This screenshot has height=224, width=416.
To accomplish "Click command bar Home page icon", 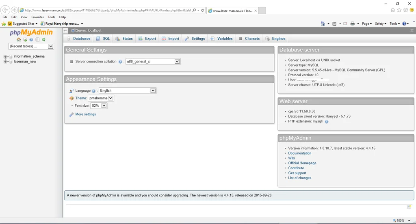I will tap(323, 24).
